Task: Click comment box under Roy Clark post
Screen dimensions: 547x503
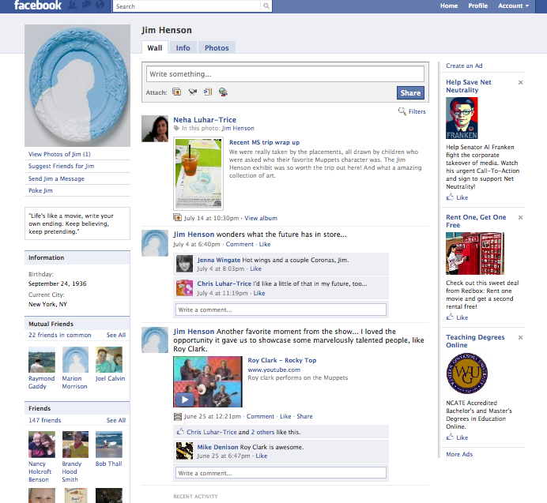Action: coord(281,473)
